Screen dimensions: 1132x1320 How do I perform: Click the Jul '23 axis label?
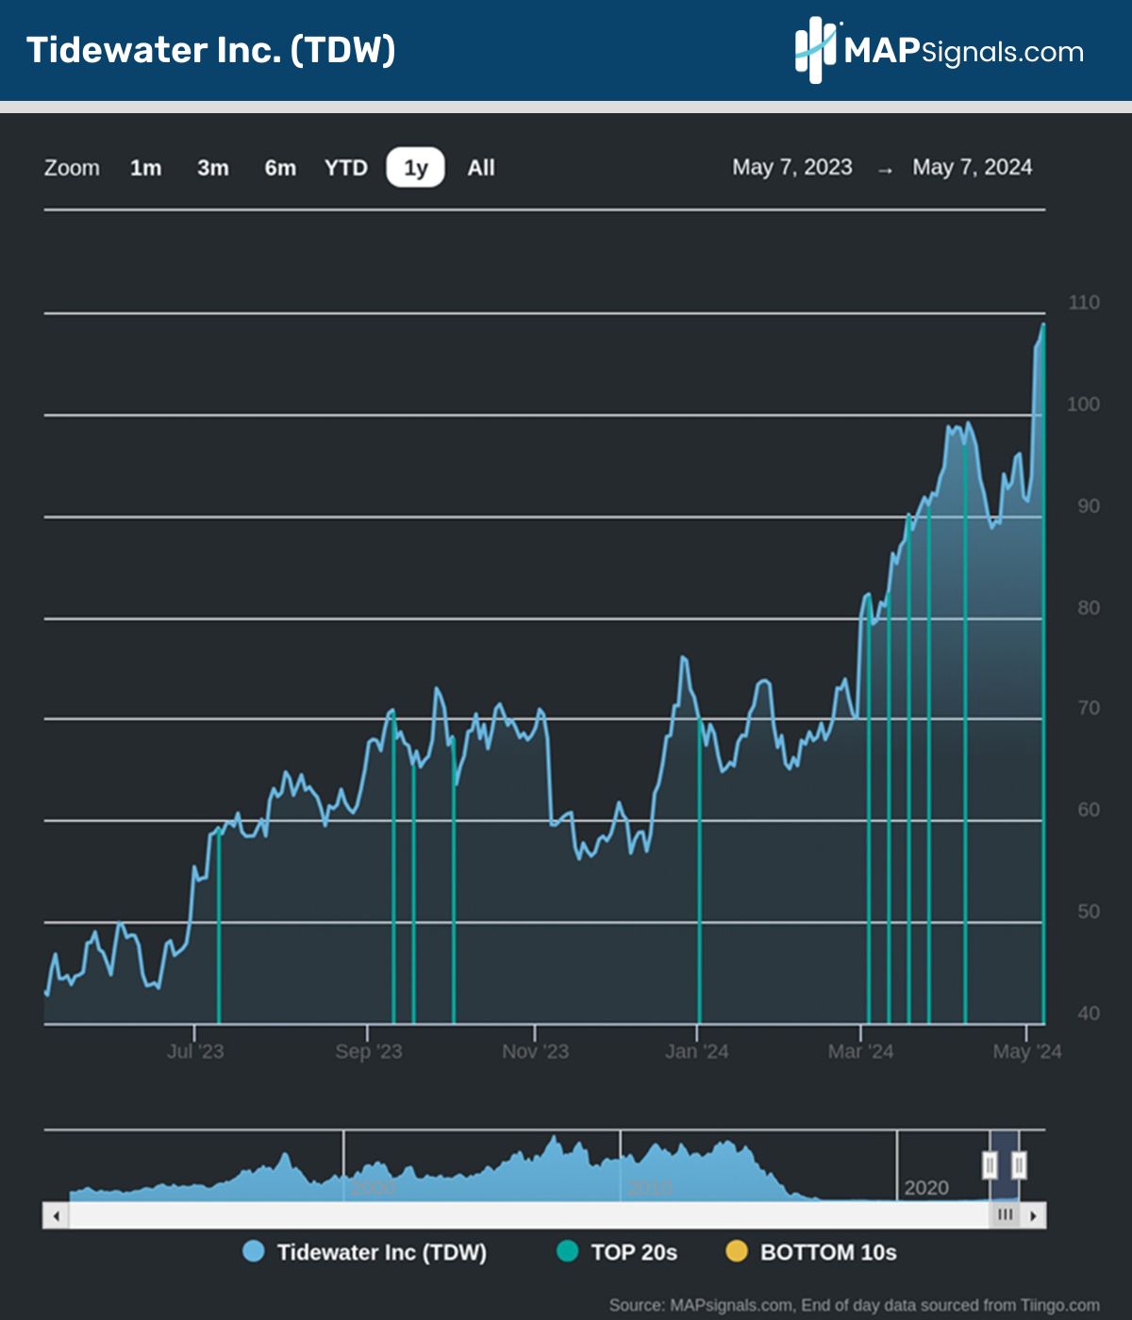[x=195, y=1051]
